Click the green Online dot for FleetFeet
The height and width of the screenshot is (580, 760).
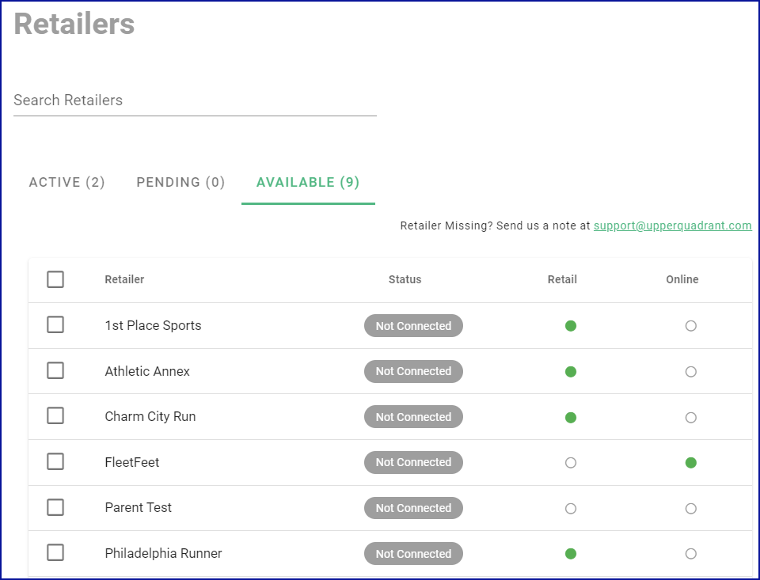(691, 463)
